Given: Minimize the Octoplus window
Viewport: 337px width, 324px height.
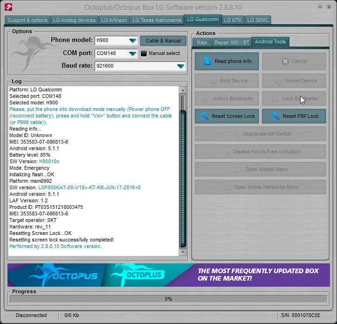Looking at the screenshot, I should coord(320,7).
